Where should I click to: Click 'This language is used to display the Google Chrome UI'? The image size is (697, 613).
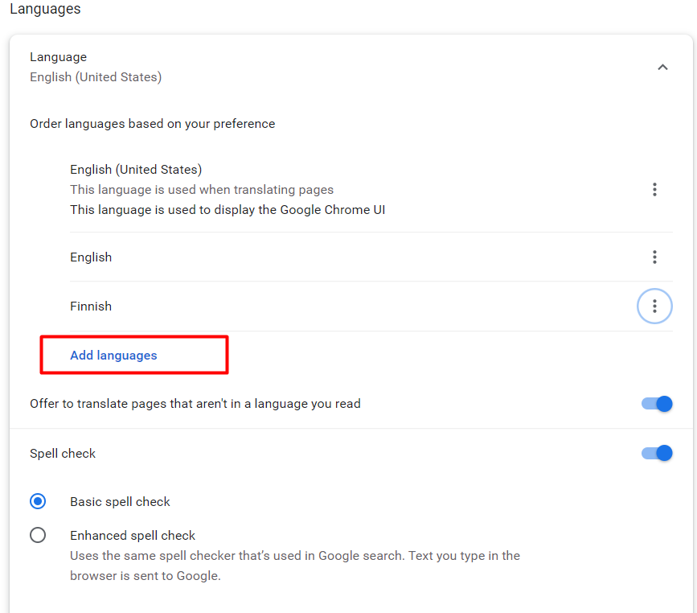click(x=228, y=210)
